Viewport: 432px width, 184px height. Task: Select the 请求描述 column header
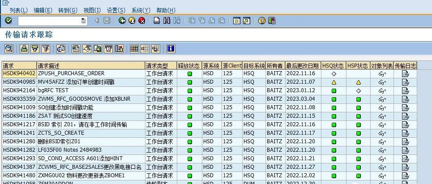coord(91,66)
